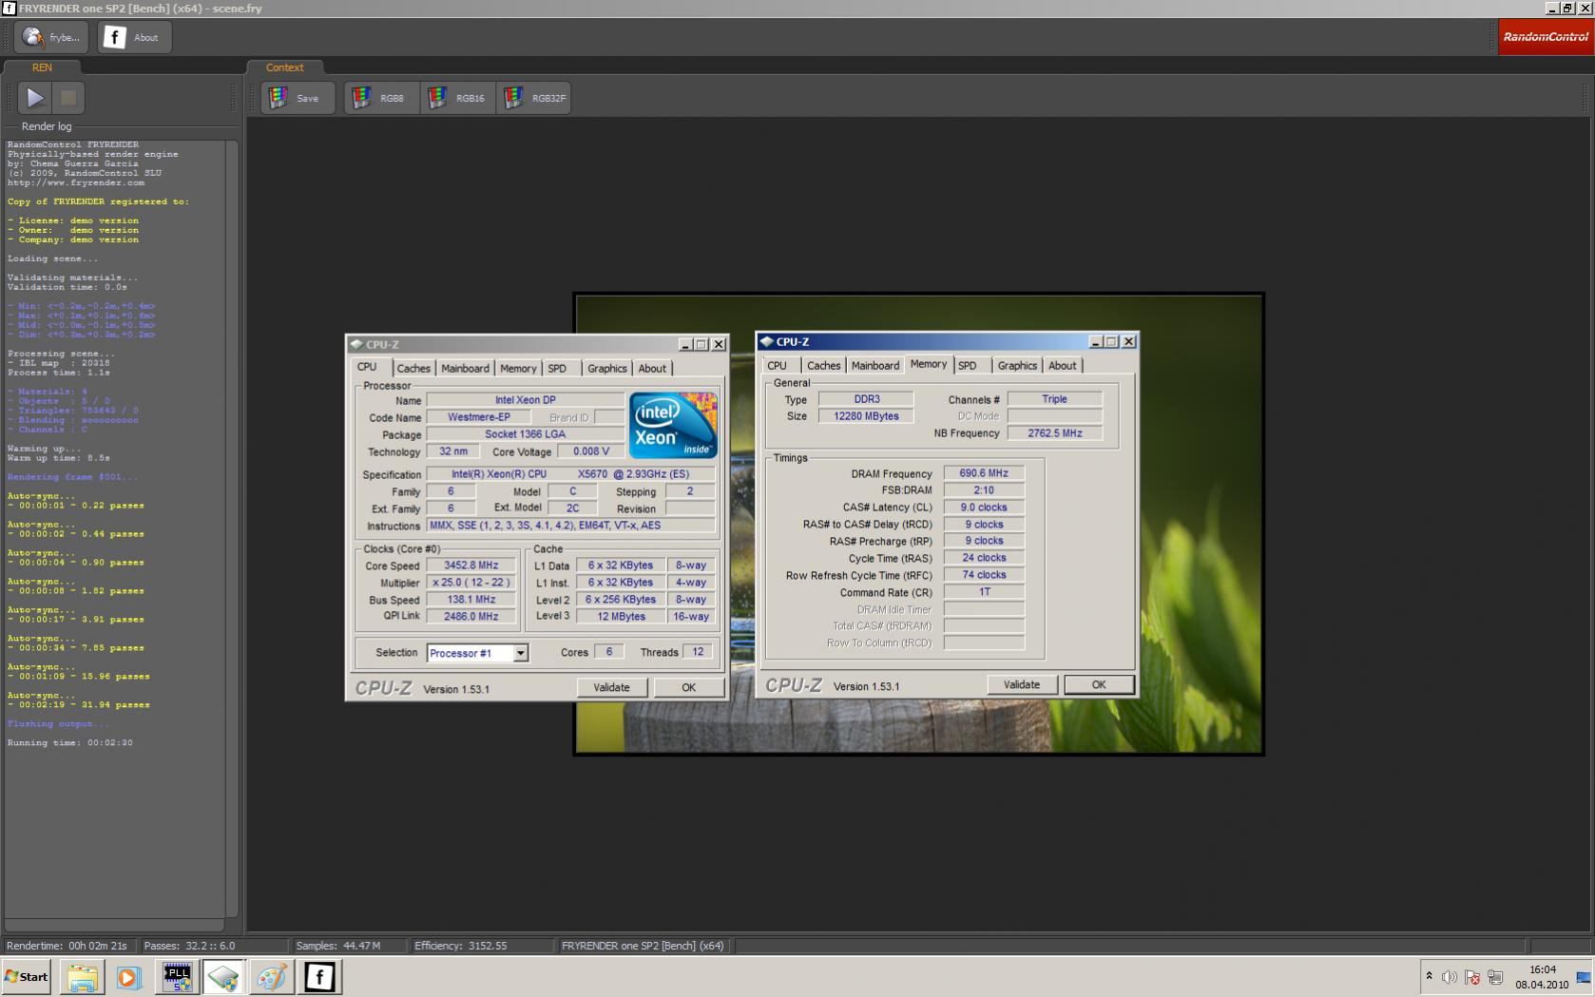1595x997 pixels.
Task: Open the About Fryrender button
Action: click(x=134, y=38)
